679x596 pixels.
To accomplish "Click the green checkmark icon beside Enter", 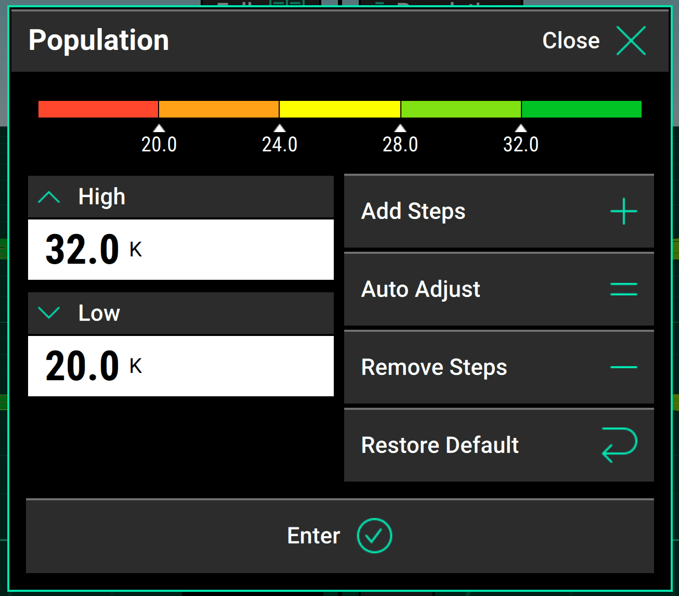I will [x=374, y=536].
